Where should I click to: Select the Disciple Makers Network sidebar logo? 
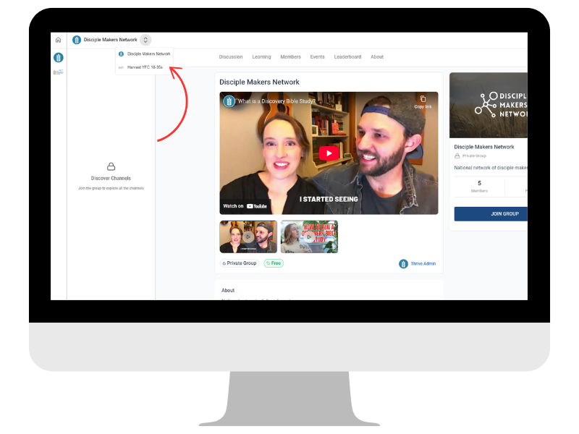coord(59,58)
